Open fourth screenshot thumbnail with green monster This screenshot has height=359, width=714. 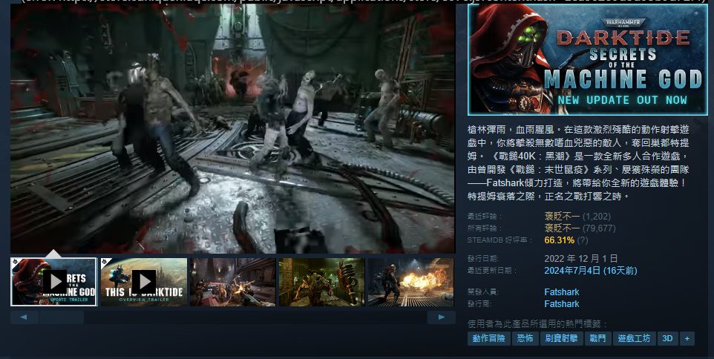[x=322, y=282]
